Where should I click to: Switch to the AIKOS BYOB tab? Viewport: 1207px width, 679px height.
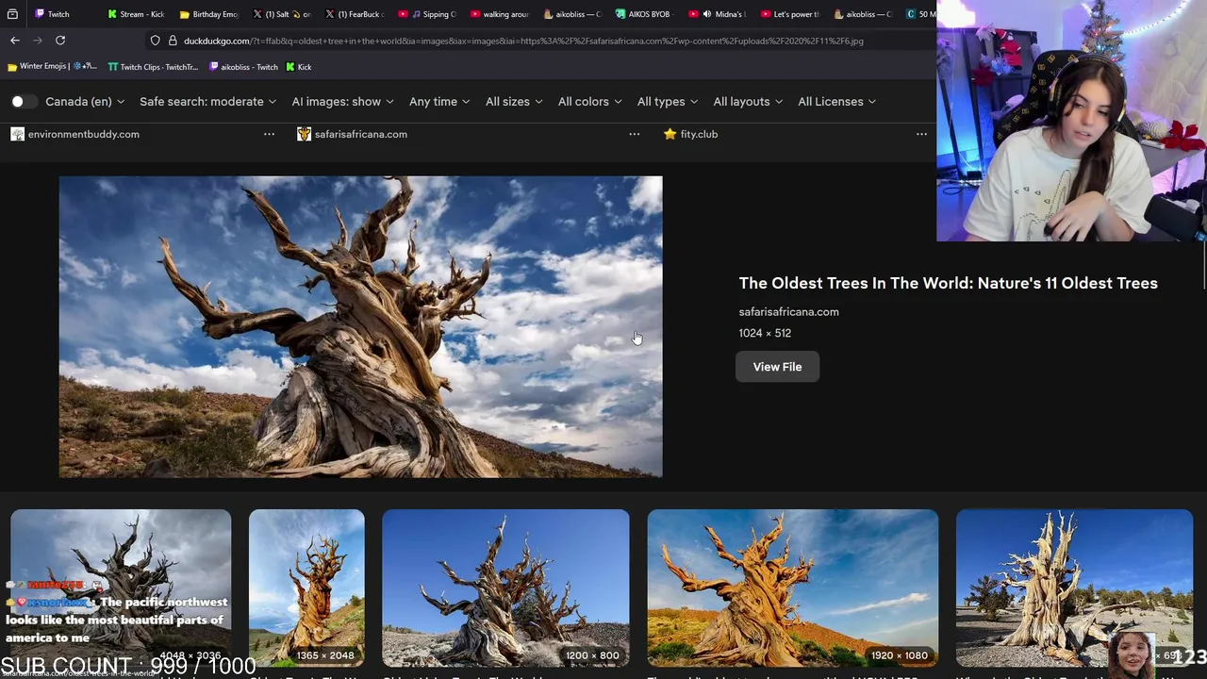pyautogui.click(x=644, y=14)
